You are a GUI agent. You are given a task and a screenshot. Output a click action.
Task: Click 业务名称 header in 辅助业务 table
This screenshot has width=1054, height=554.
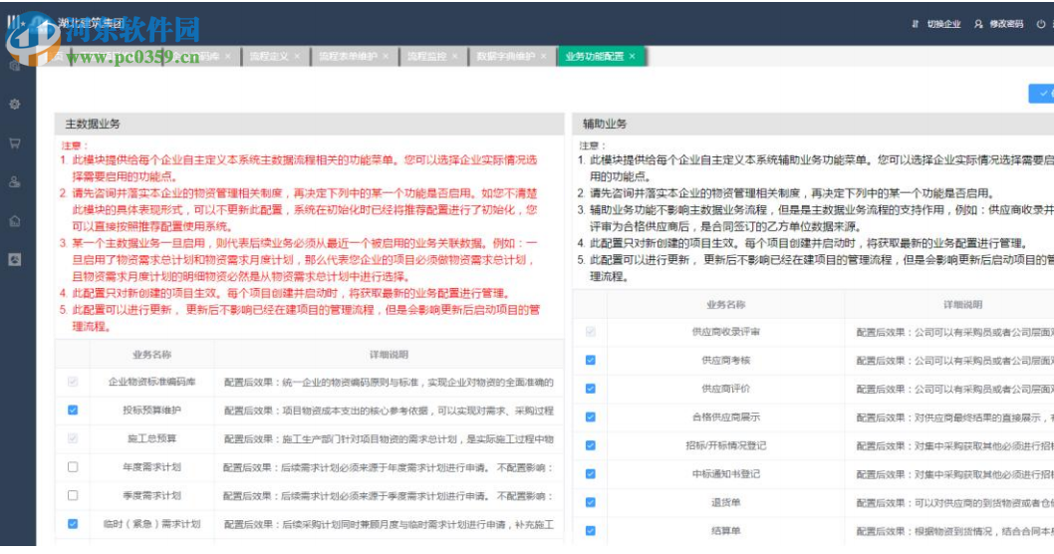click(726, 305)
